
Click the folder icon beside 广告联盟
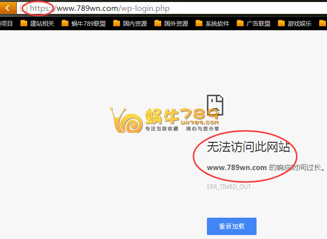(240, 23)
